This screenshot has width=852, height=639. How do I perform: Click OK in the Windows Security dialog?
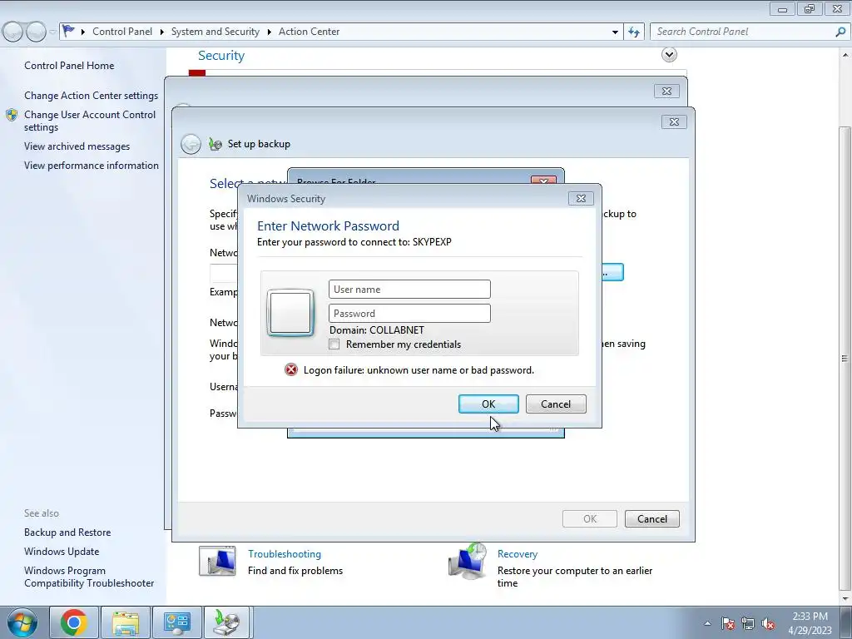tap(488, 404)
